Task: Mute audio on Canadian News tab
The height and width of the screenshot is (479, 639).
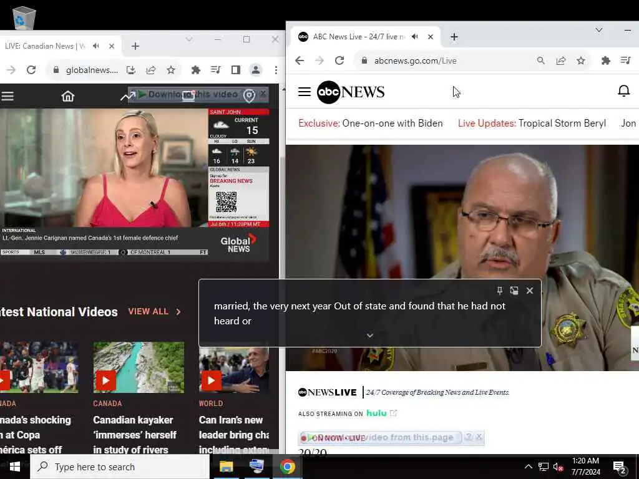Action: (x=95, y=46)
